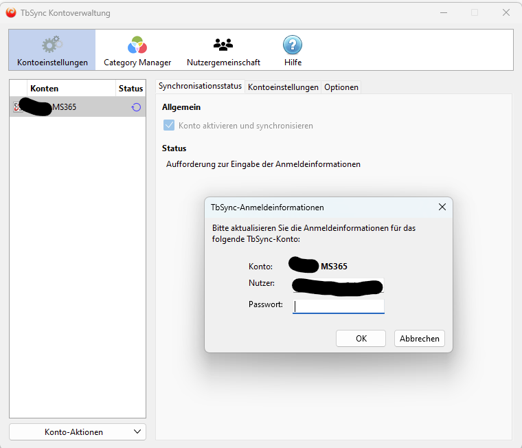This screenshot has width=522, height=448.
Task: Close the TbSync-Anmeldeinformationen dialog
Action: [442, 208]
